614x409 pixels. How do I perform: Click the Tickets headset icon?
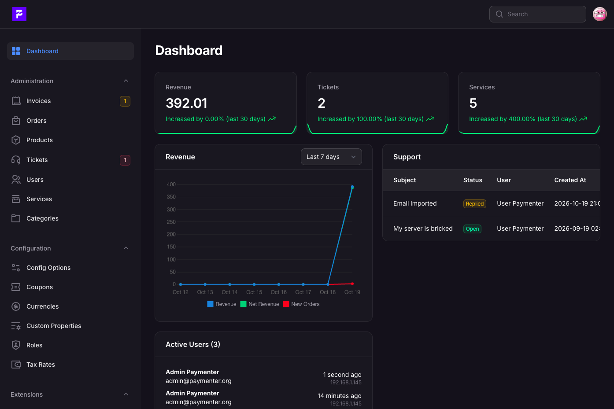[x=16, y=160]
